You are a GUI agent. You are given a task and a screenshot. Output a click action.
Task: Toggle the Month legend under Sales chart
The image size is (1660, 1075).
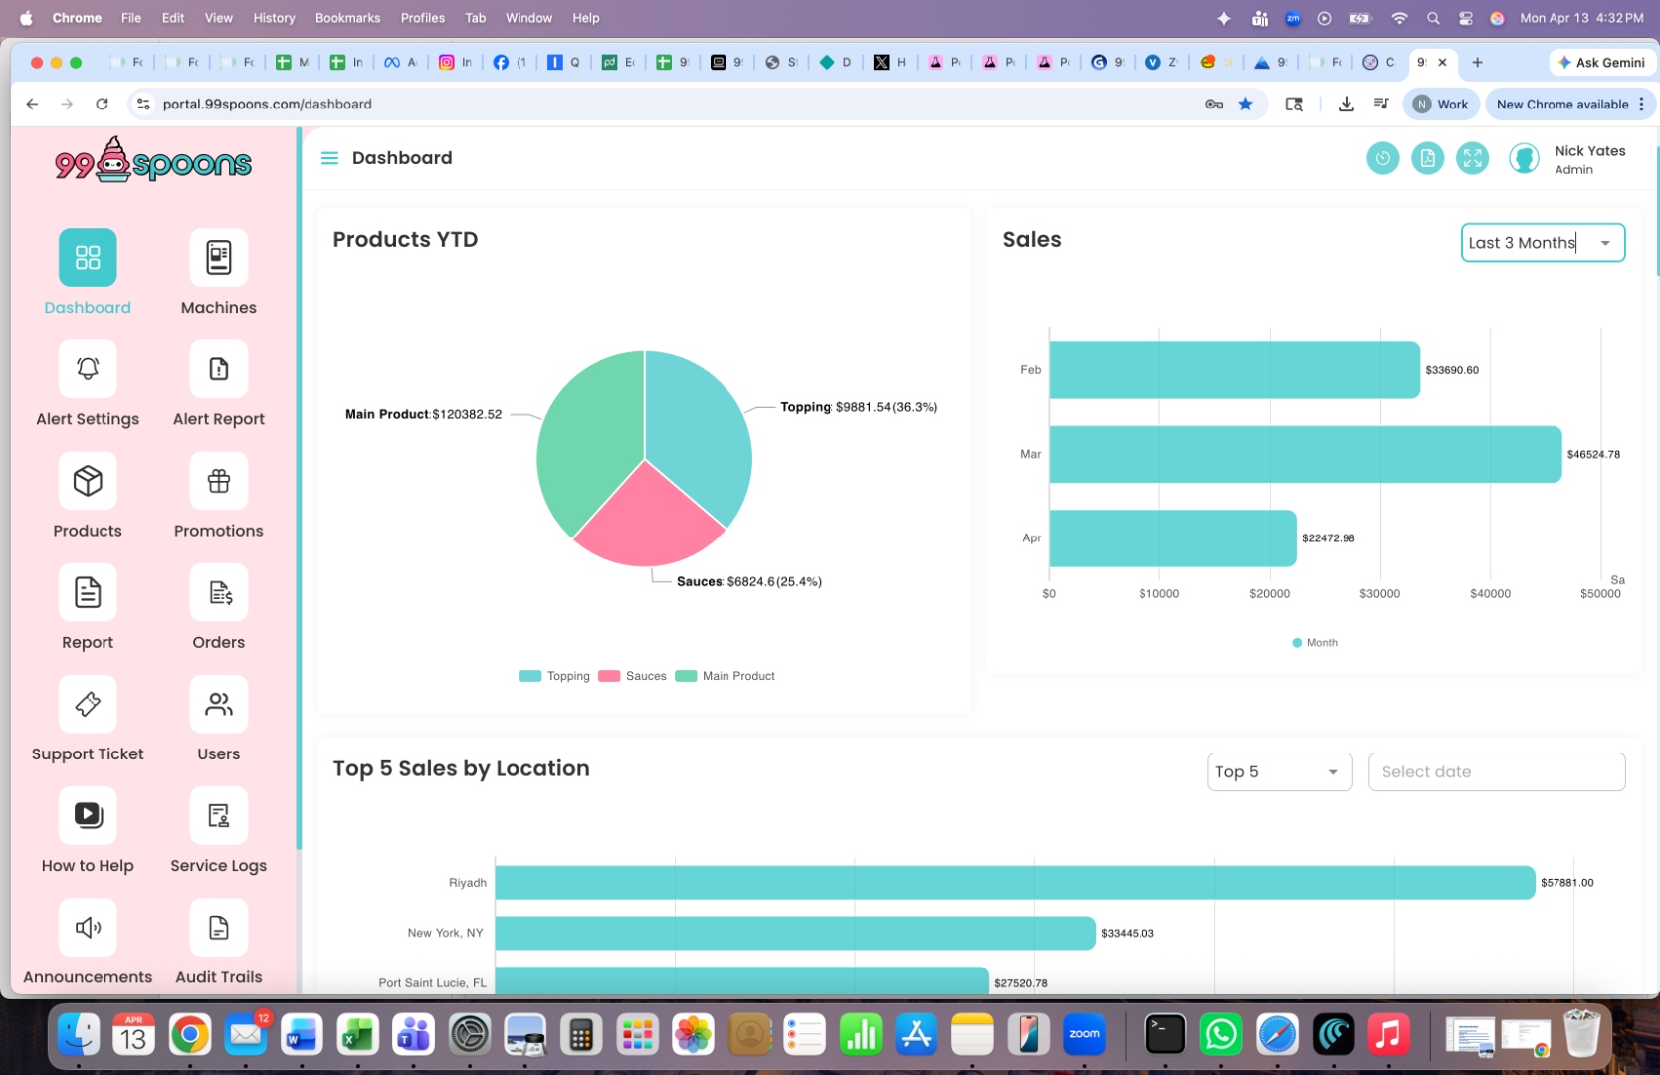pos(1314,642)
